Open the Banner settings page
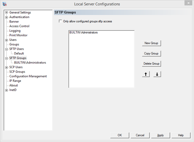 click(14, 21)
